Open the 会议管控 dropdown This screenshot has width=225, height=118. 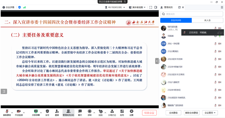coord(210,113)
